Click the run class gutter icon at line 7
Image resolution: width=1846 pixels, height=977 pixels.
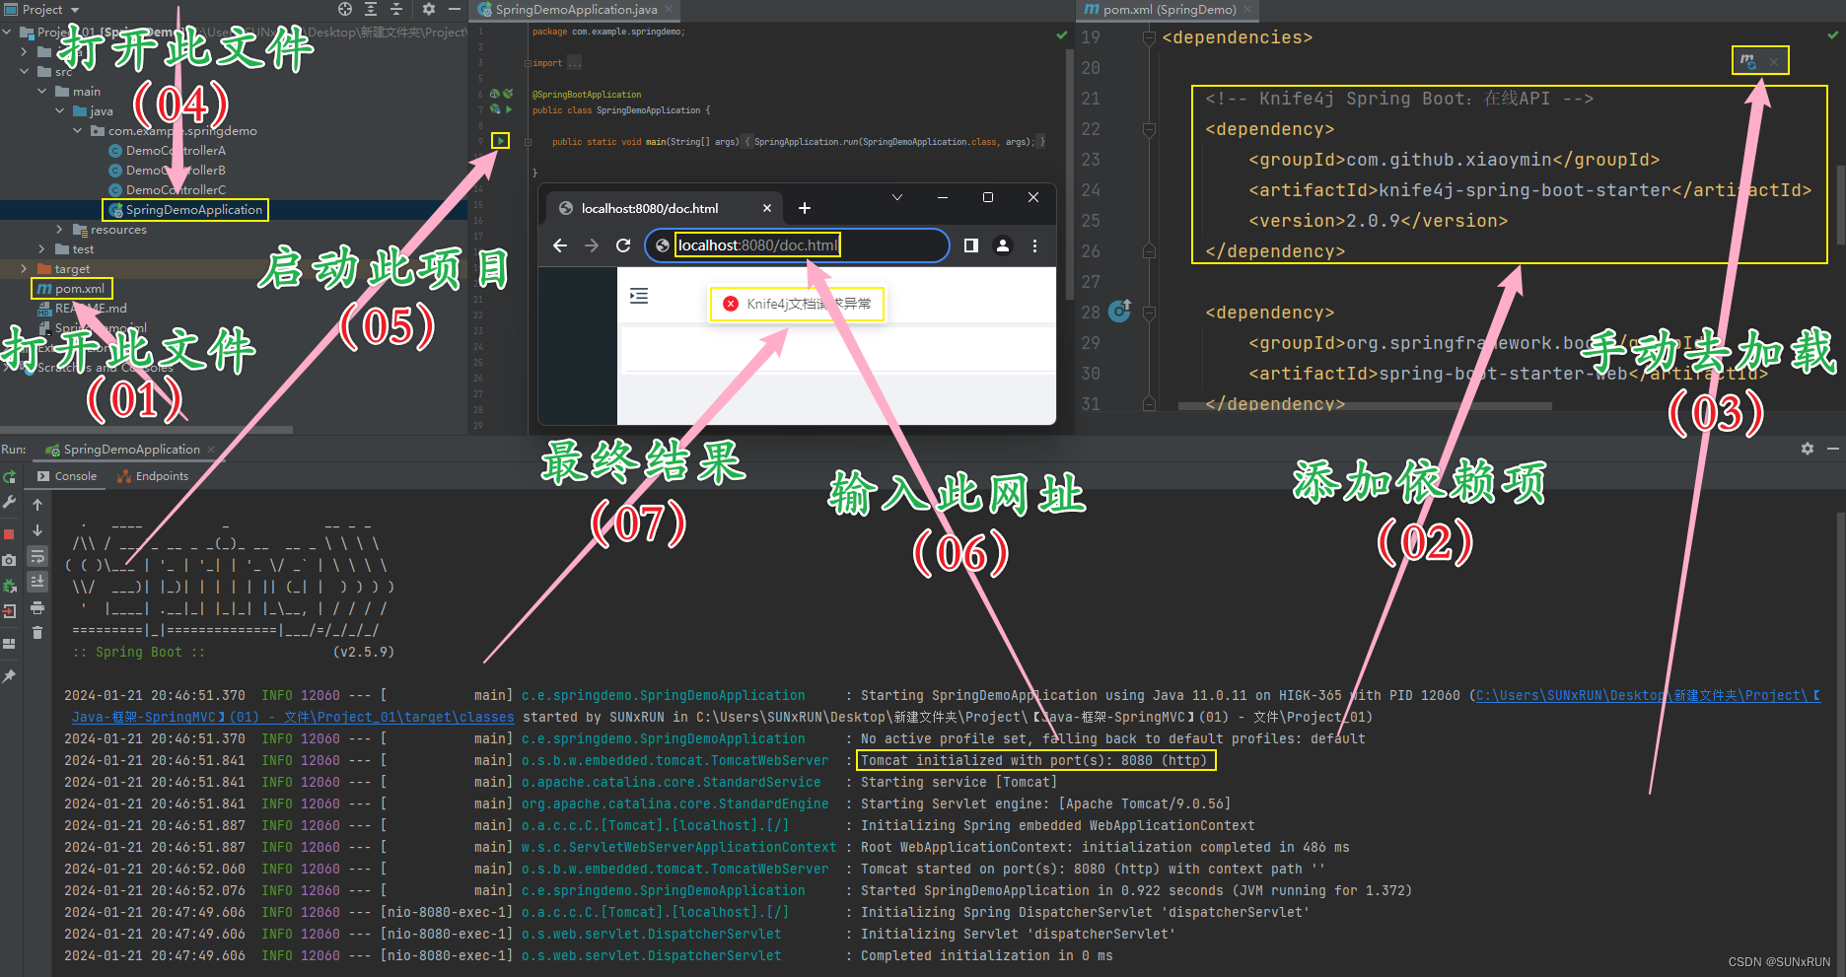tap(509, 109)
